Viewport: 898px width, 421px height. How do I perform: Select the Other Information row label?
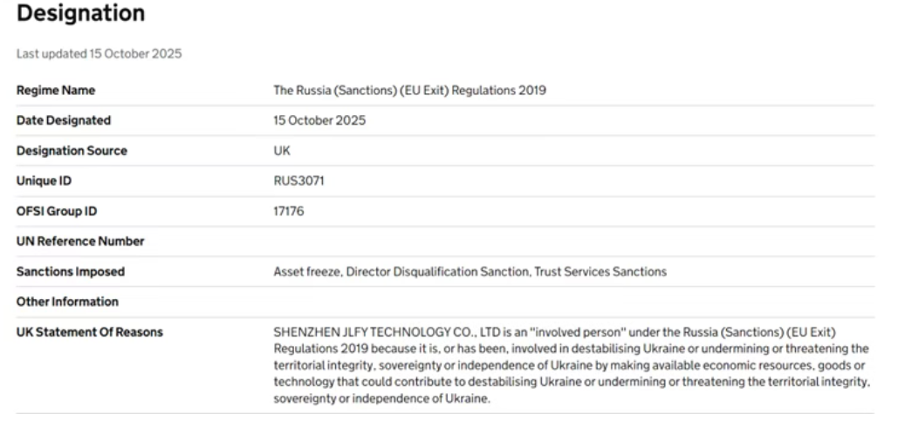[67, 302]
